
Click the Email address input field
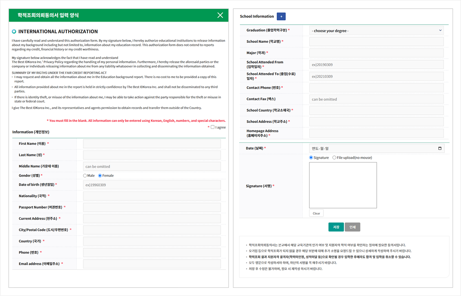coord(152,264)
